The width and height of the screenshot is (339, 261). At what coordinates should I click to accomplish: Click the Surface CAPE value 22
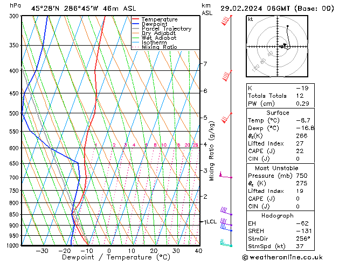point(300,151)
